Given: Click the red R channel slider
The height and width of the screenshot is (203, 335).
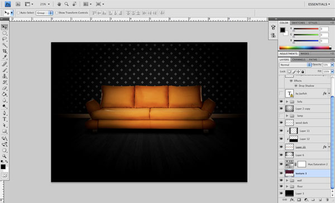Looking at the screenshot, I should 306,29.
